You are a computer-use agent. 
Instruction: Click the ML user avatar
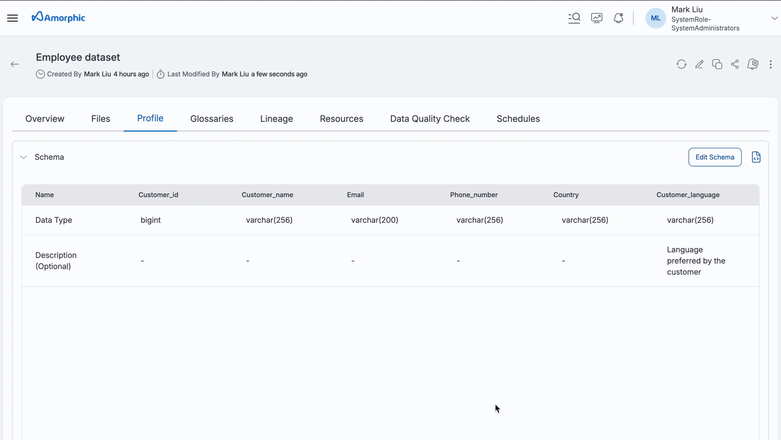(x=655, y=18)
